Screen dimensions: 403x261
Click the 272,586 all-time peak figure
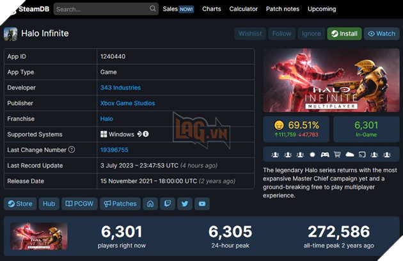[339, 232]
